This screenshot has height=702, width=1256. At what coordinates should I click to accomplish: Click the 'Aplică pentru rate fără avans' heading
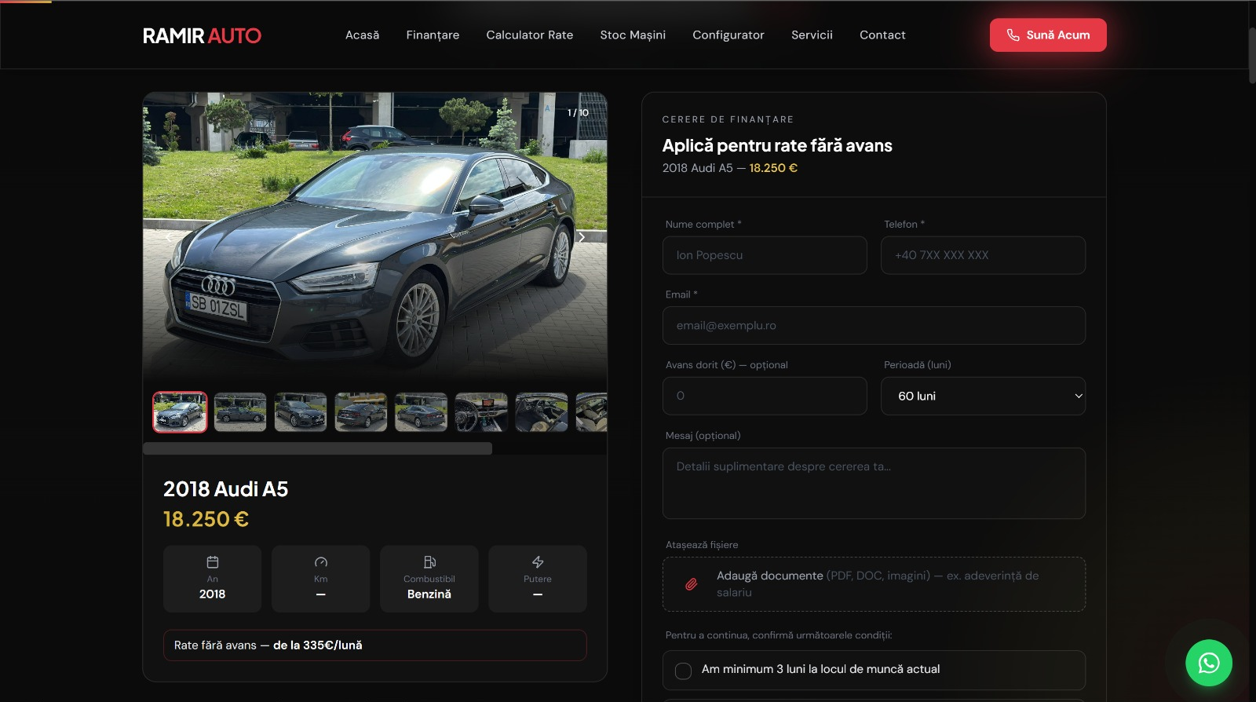pyautogui.click(x=777, y=145)
